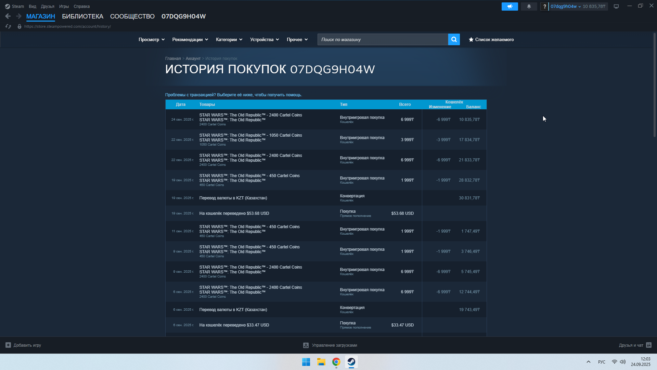657x370 pixels.
Task: Click the Steam logo menu
Action: 8,7
